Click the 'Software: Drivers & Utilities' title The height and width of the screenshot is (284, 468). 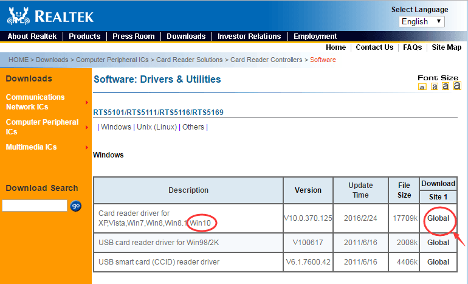(x=157, y=80)
